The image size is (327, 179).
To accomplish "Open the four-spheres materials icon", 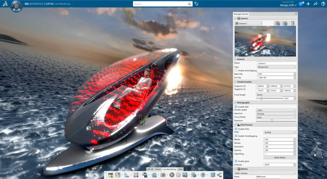I will (136, 175).
